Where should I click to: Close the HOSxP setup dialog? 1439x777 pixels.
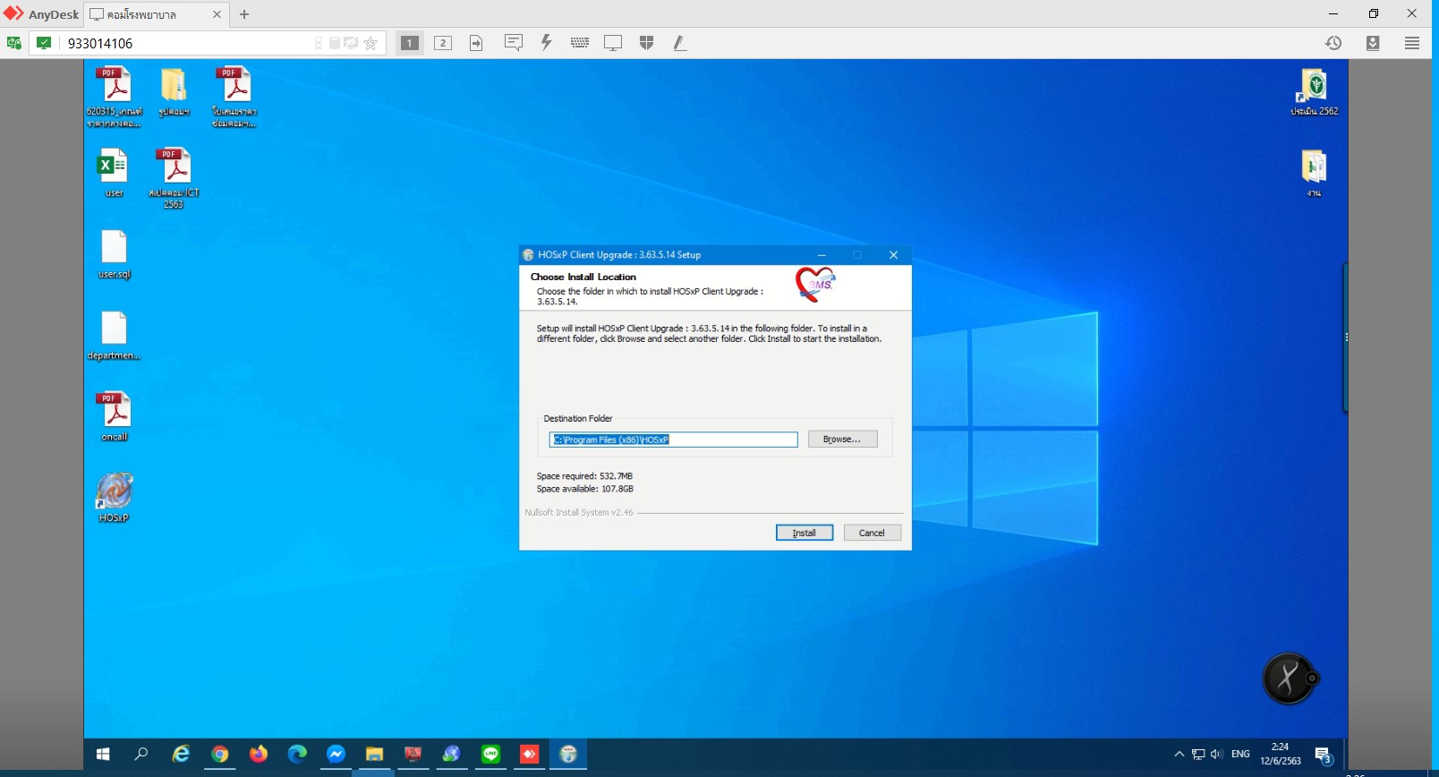[x=893, y=255]
